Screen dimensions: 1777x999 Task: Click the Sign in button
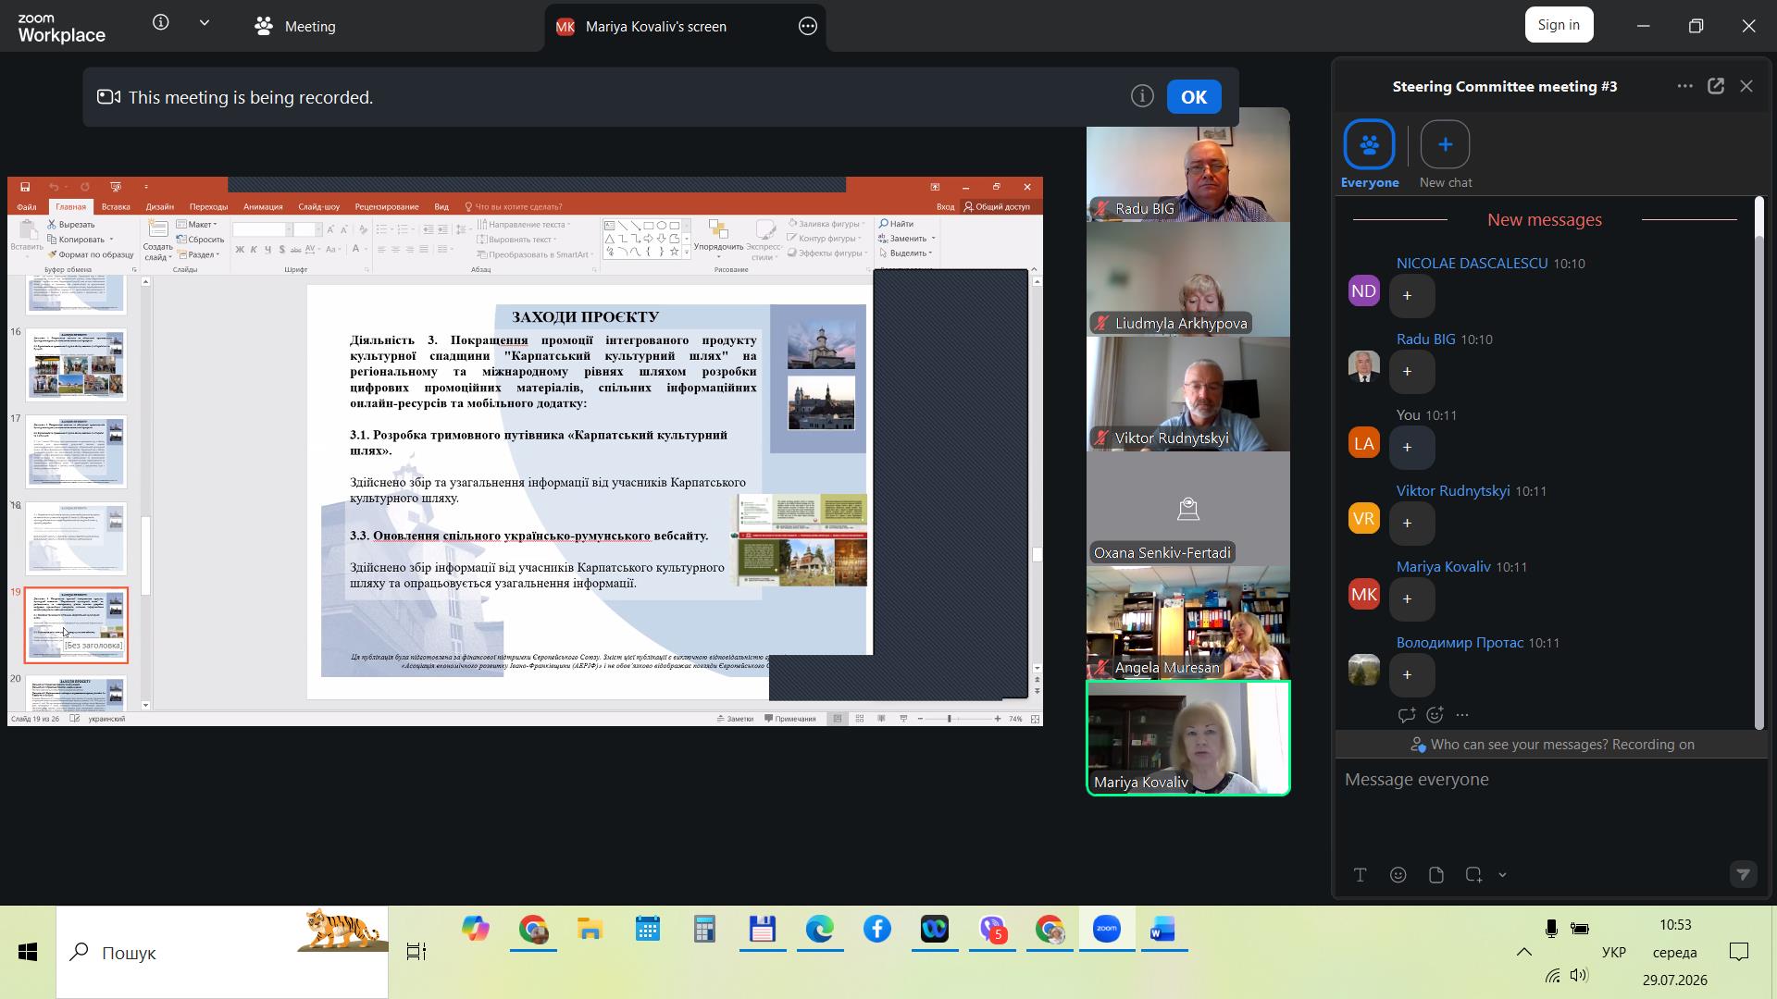pyautogui.click(x=1559, y=25)
